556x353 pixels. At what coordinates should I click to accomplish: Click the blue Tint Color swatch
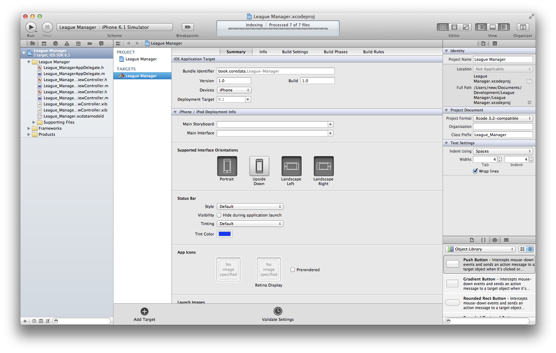[225, 234]
